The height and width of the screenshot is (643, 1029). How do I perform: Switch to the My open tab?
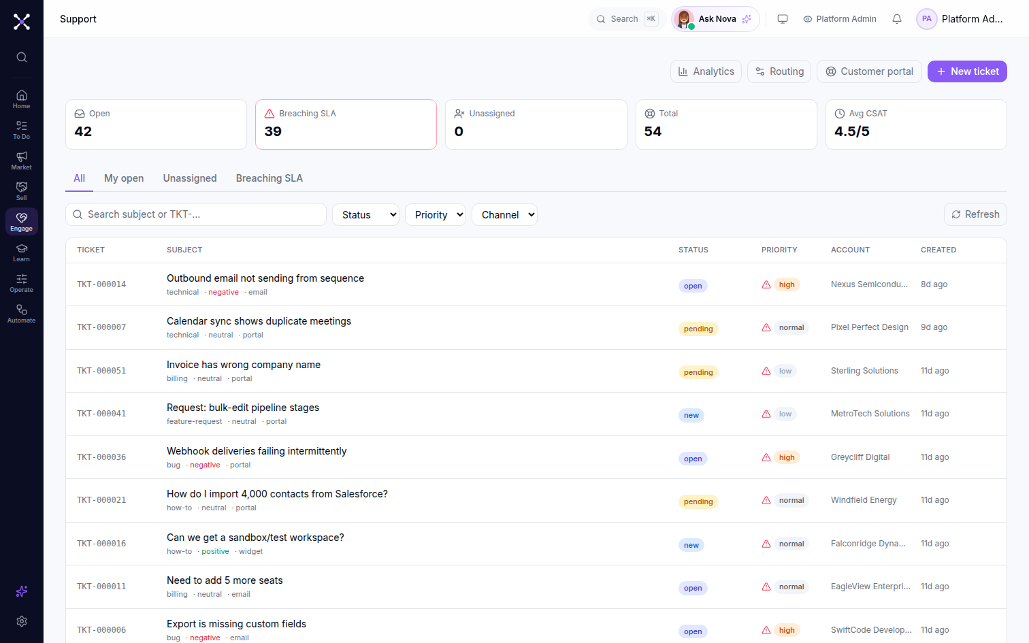124,178
